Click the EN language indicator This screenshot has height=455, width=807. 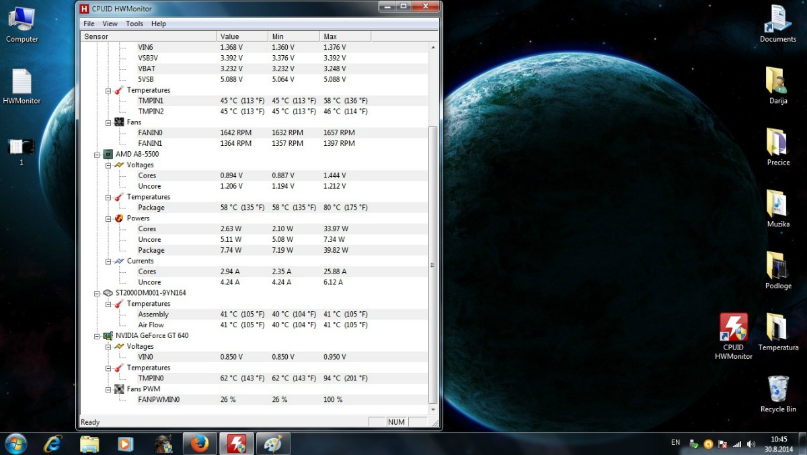[675, 442]
